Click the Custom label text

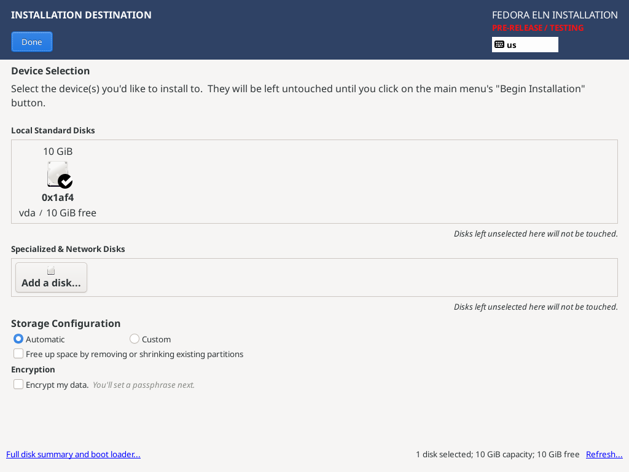point(157,339)
